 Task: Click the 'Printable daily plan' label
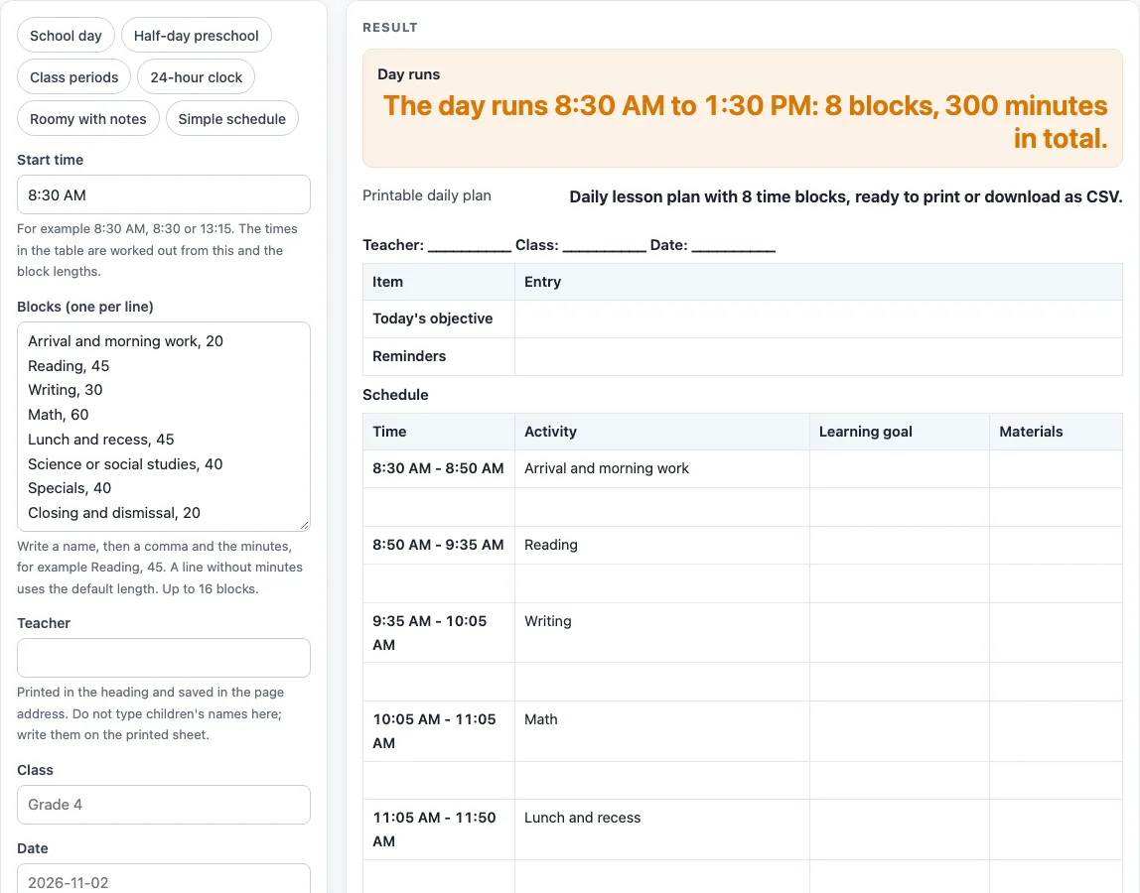pos(427,195)
